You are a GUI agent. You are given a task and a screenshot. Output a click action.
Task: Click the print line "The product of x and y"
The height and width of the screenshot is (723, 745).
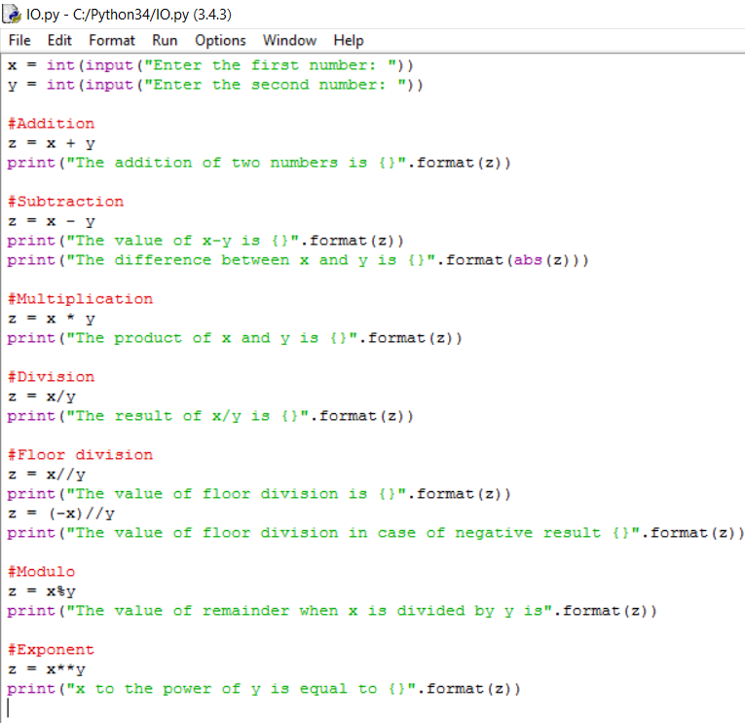235,338
